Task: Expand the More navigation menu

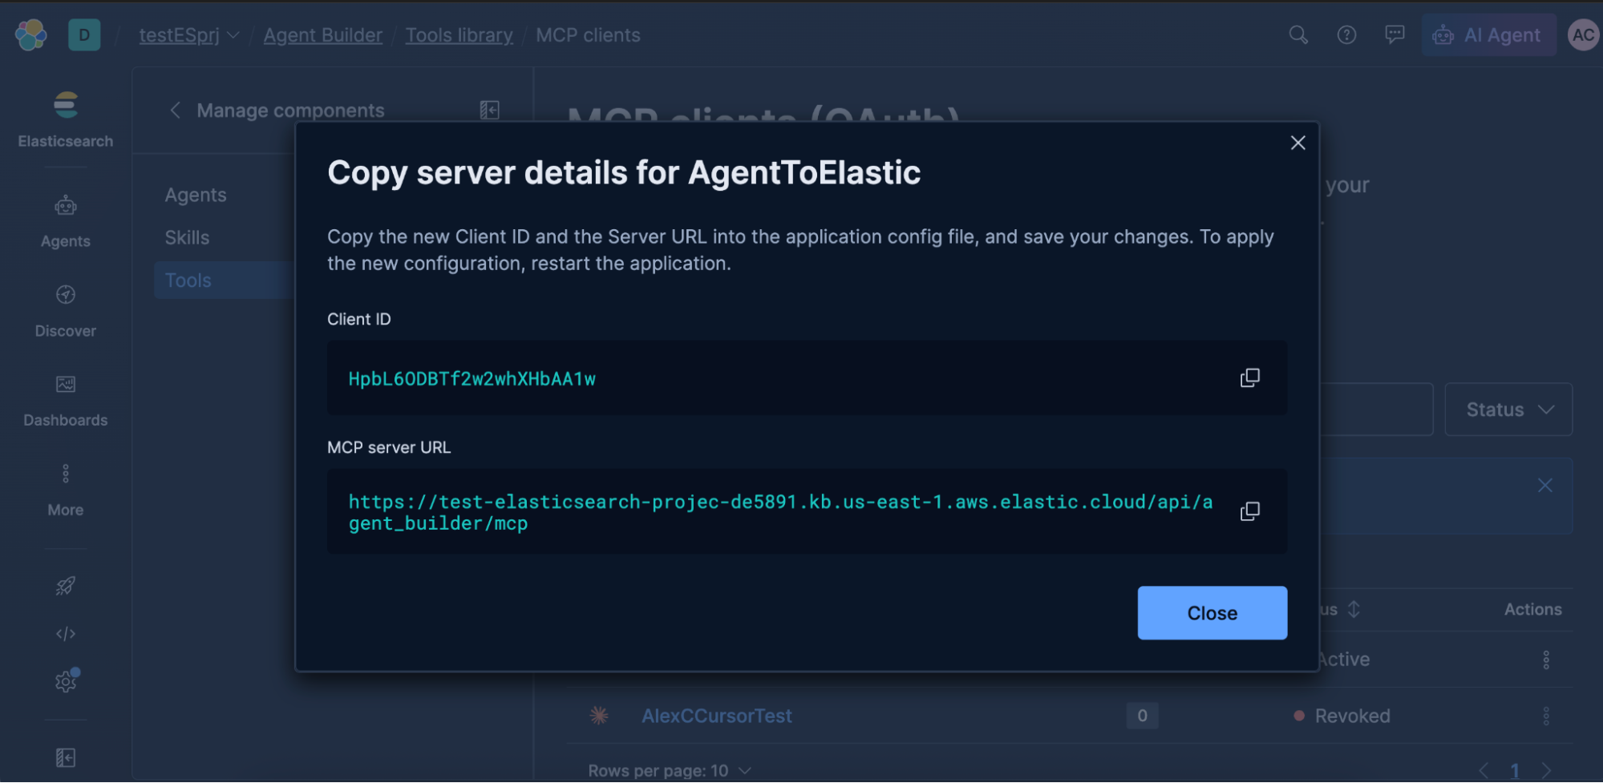Action: click(66, 490)
